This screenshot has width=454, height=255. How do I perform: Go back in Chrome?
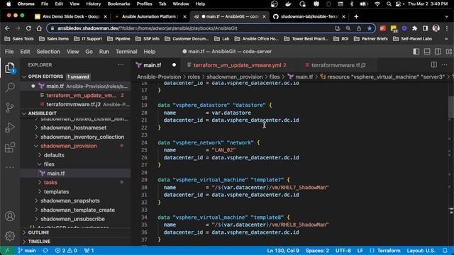pyautogui.click(x=7, y=28)
